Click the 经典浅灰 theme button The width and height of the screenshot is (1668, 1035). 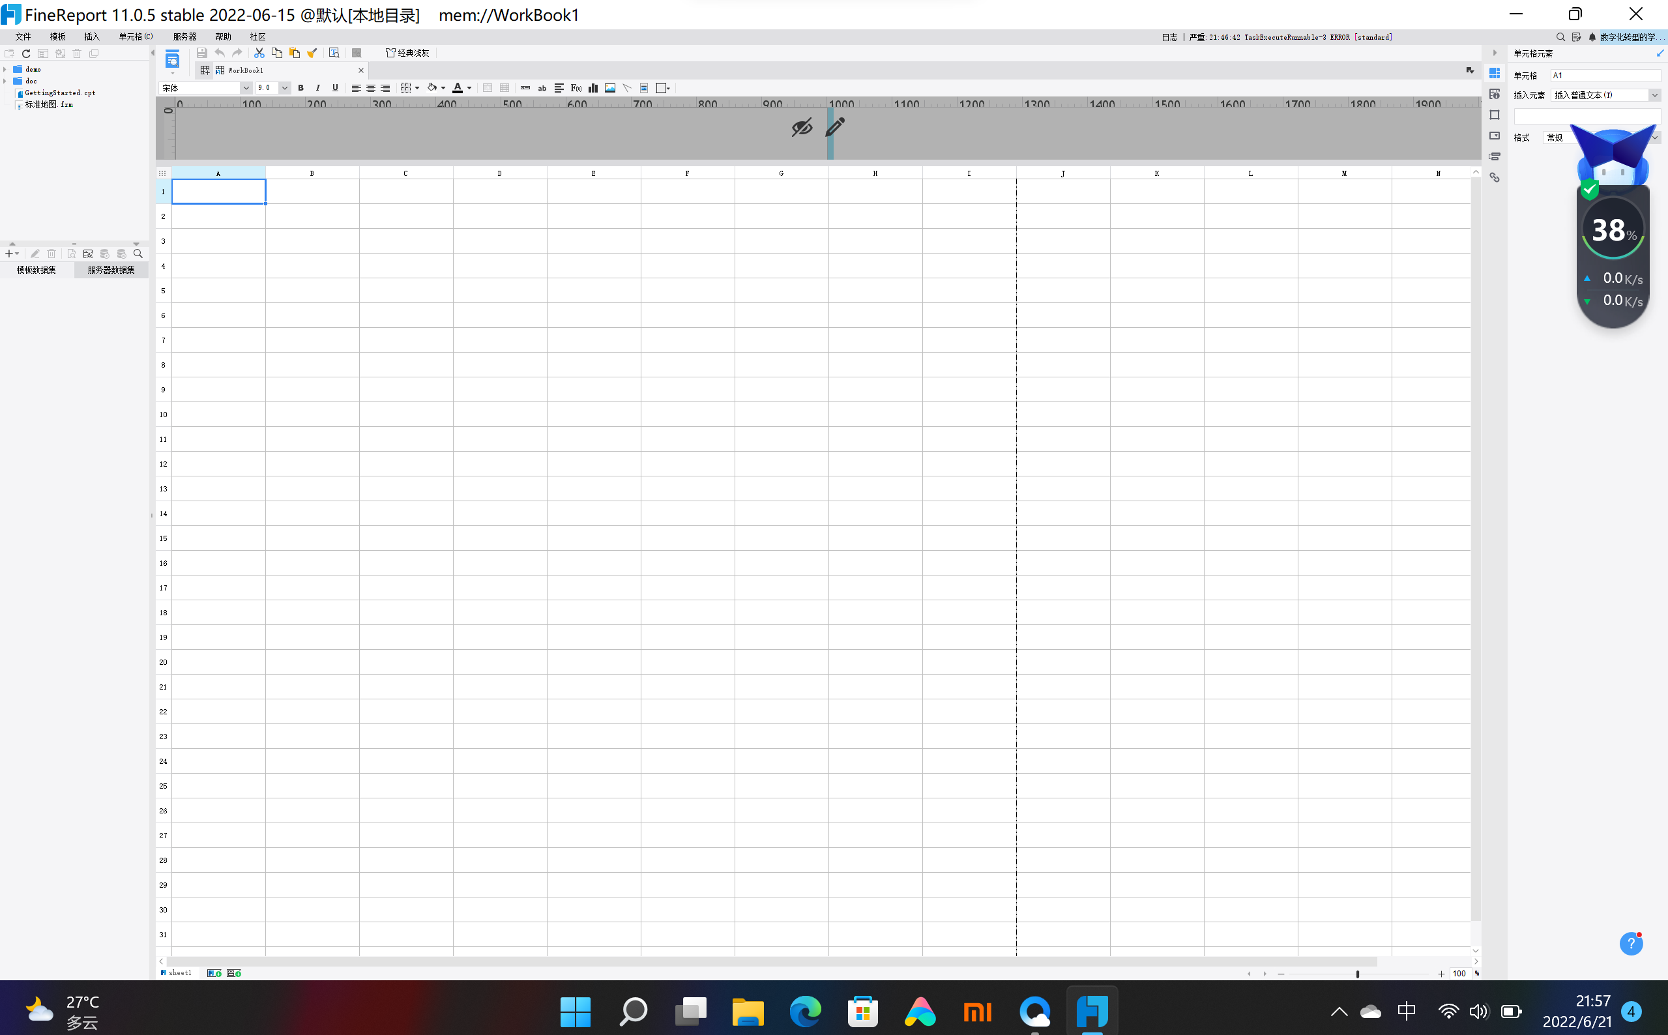tap(408, 53)
